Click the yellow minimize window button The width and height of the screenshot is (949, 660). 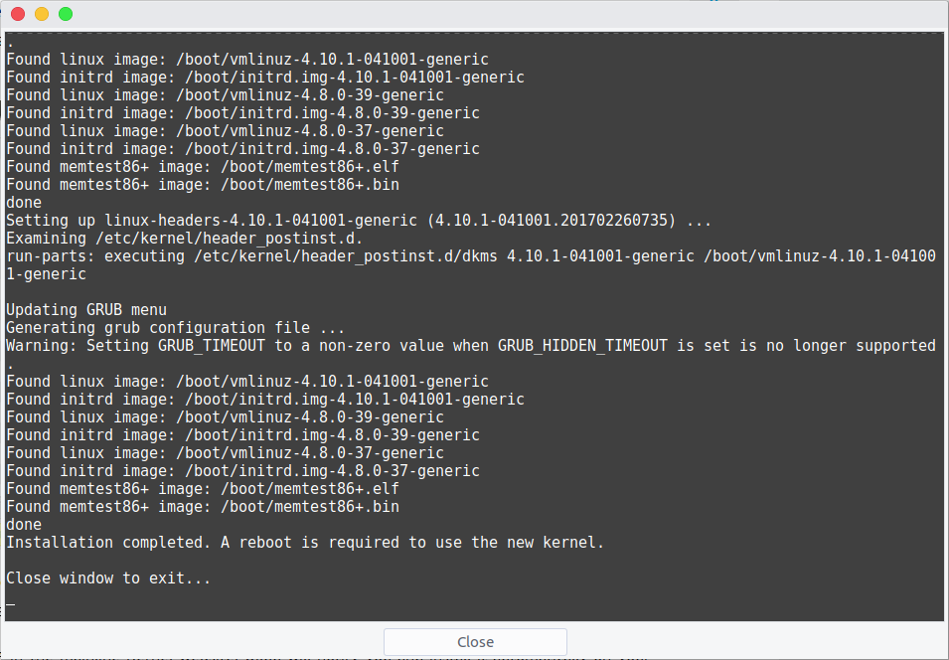tap(42, 14)
